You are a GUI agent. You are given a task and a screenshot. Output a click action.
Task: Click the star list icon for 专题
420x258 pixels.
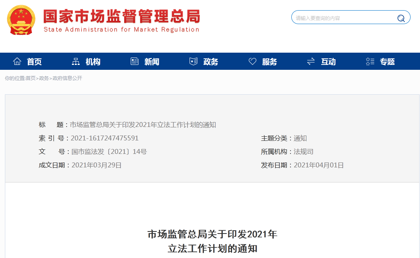coord(370,62)
